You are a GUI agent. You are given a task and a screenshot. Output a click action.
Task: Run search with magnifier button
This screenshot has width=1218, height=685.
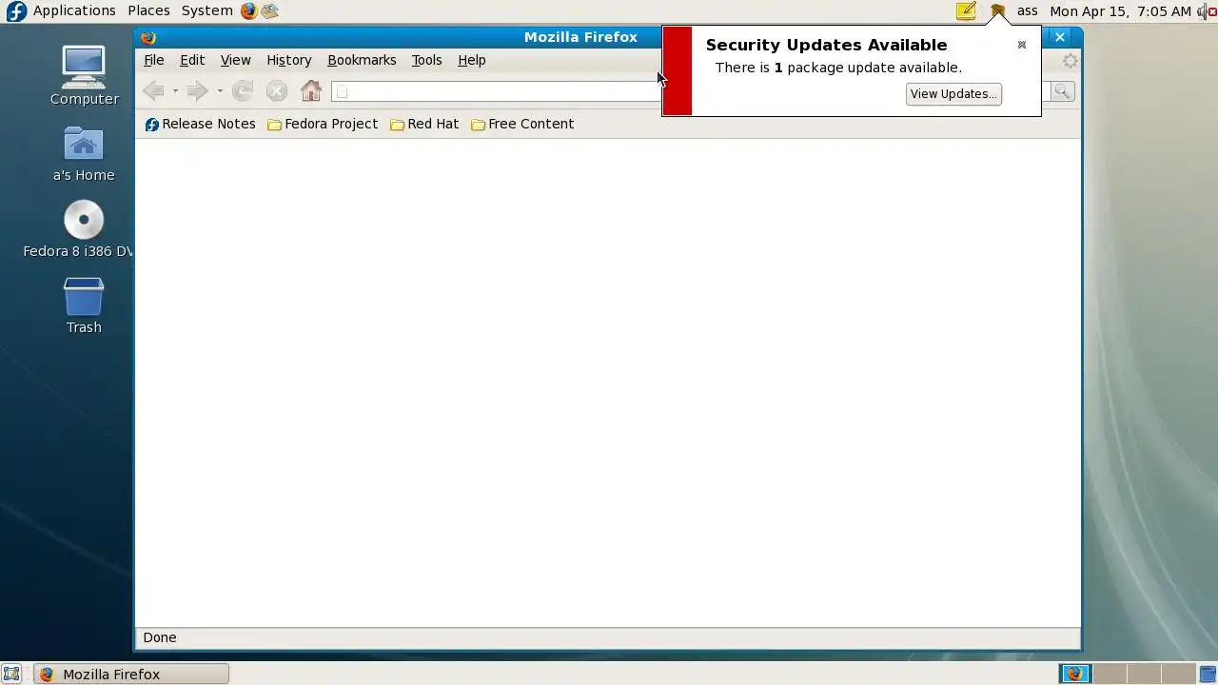[x=1063, y=91]
